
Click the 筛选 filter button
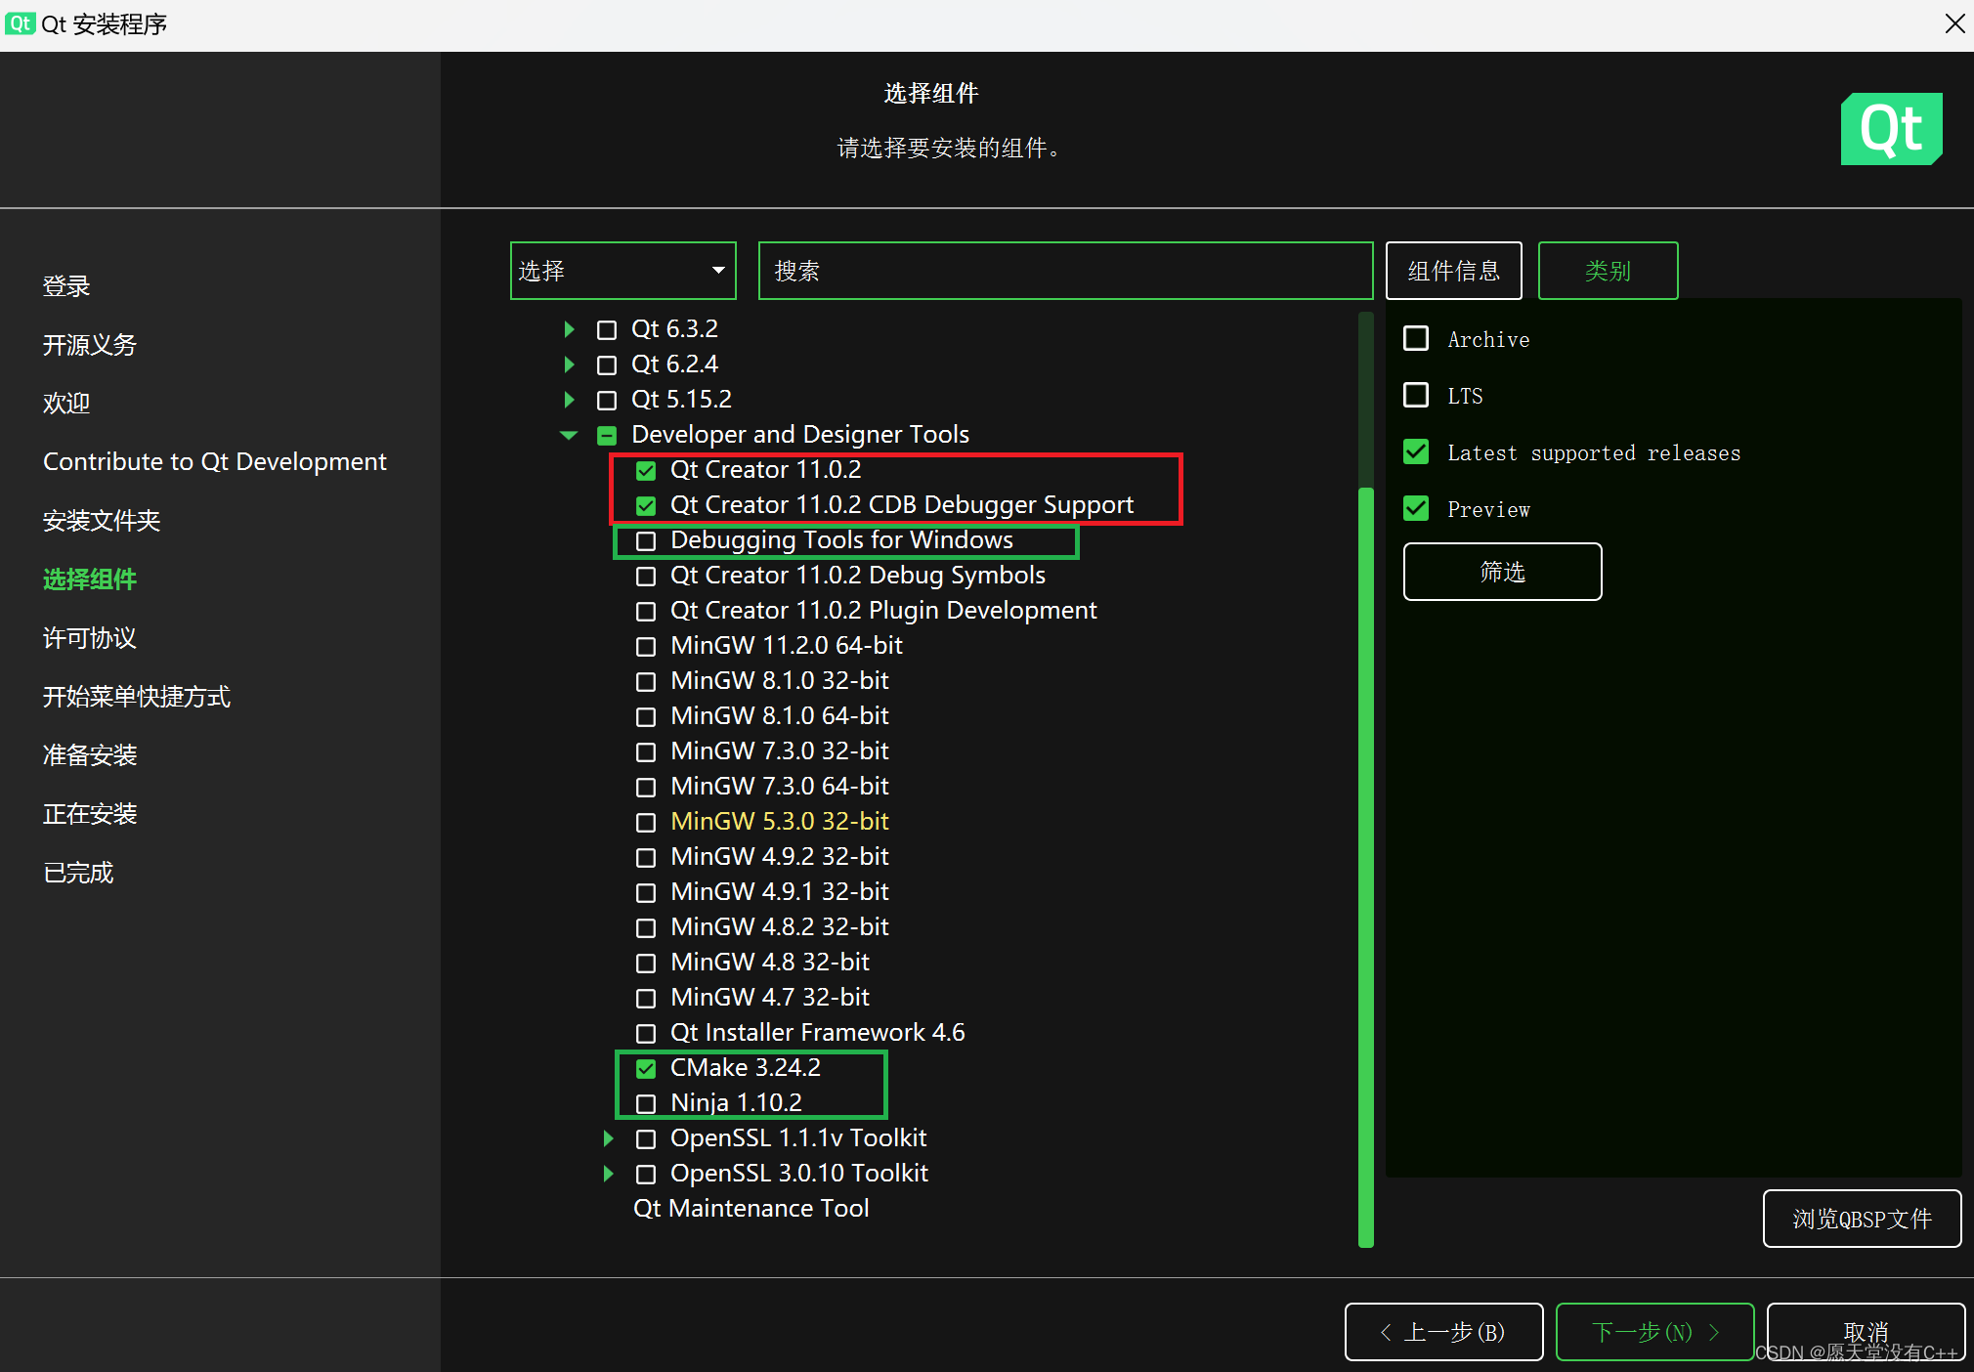pyautogui.click(x=1501, y=572)
